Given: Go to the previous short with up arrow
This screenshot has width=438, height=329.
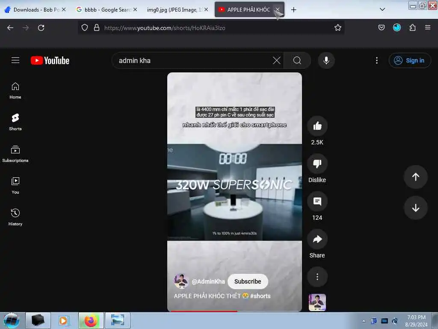Looking at the screenshot, I should (415, 177).
